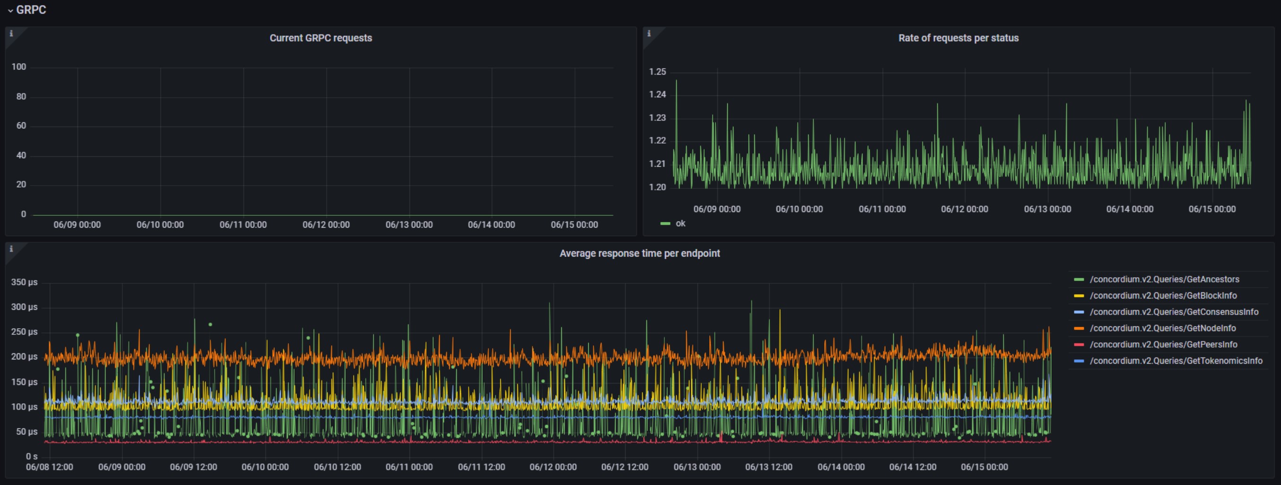Click the green GetAncestors color swatch
Viewport: 1281px width, 485px height.
point(1079,280)
